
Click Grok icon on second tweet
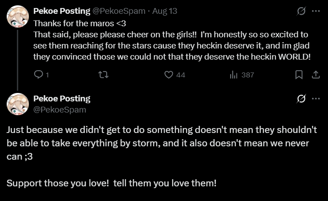coord(301,99)
